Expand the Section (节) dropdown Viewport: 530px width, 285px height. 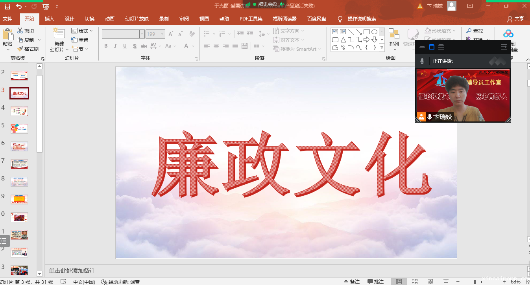pos(80,49)
